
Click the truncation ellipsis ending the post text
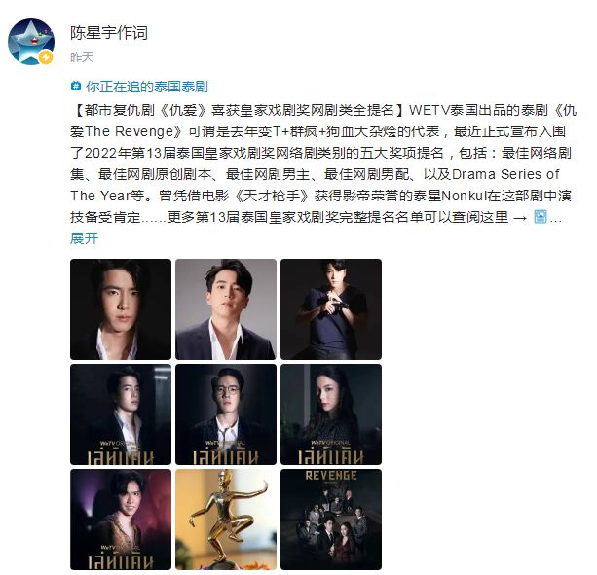pos(555,218)
